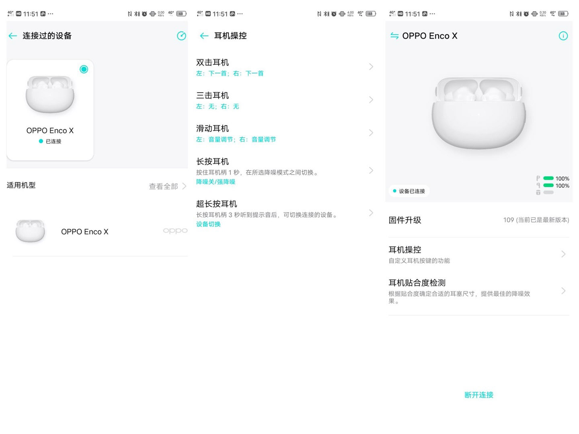This screenshot has height=434, width=579.
Task: Open 查看全部 to see all models
Action: pos(163,186)
